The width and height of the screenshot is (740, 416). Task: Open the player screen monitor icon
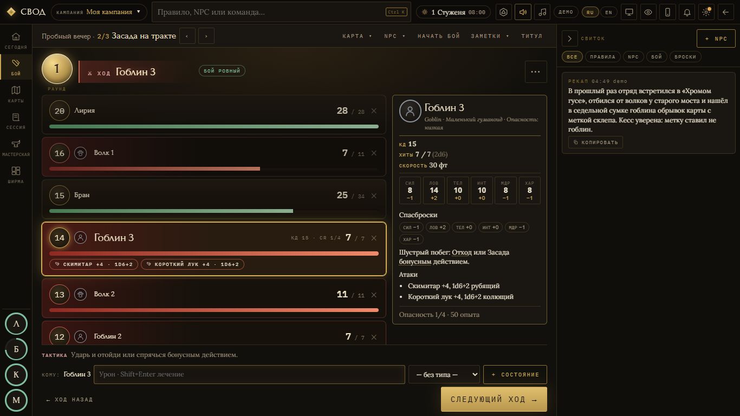(629, 12)
